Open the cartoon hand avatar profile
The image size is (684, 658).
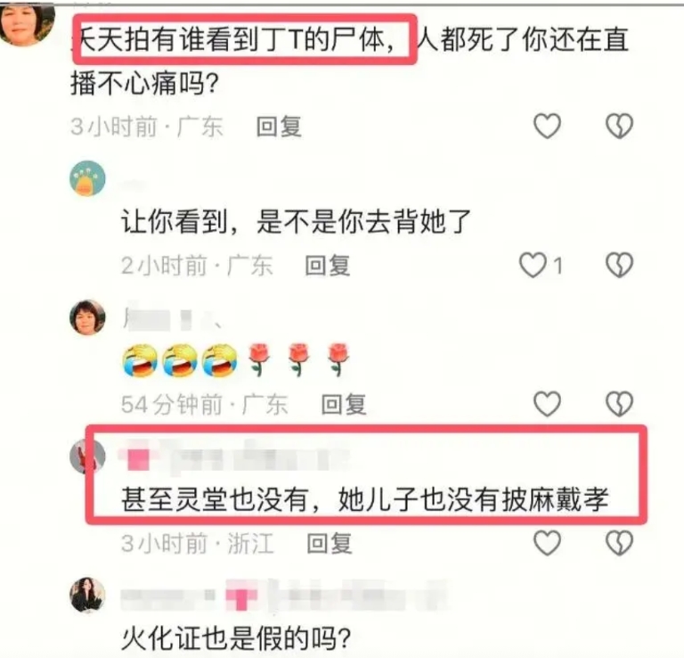(87, 178)
